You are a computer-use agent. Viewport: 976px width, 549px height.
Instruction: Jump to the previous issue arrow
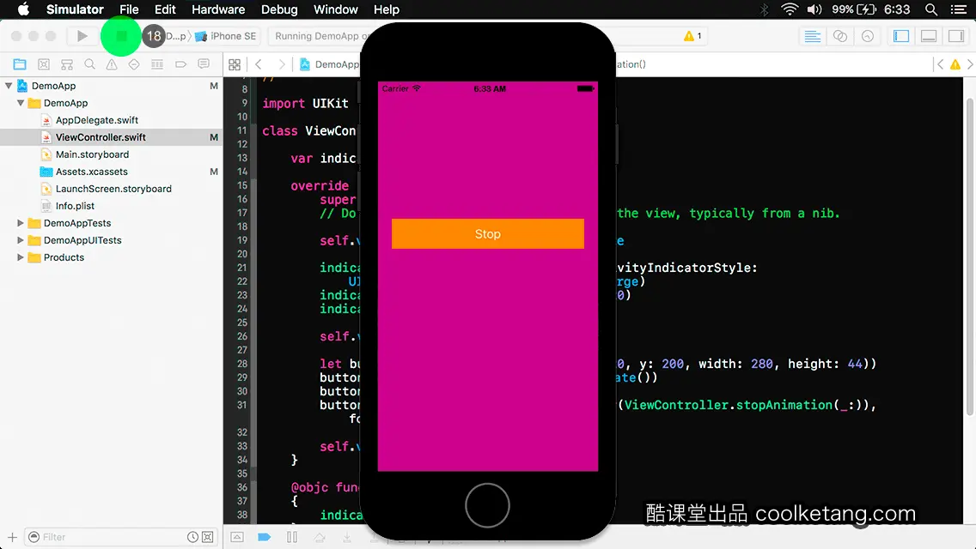(940, 64)
